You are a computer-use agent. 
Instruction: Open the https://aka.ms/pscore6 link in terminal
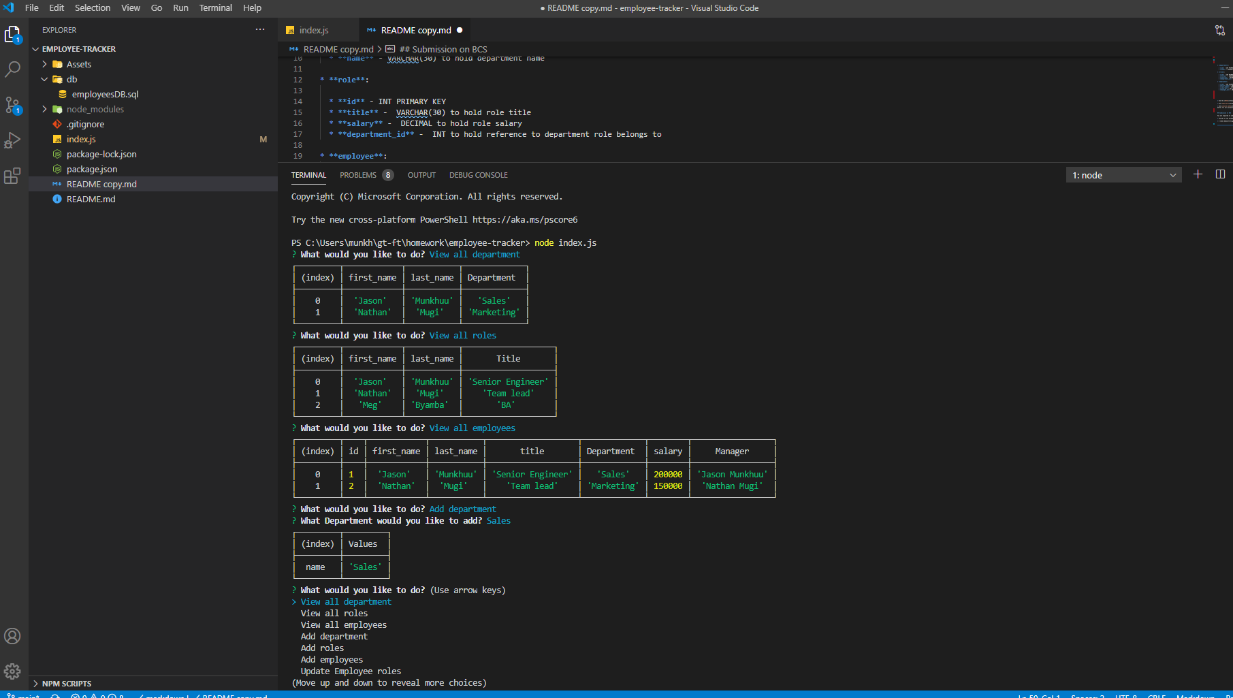tap(525, 219)
